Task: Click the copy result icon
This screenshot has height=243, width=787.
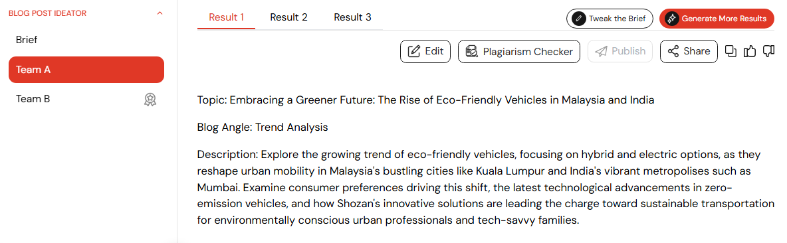Action: pos(731,51)
